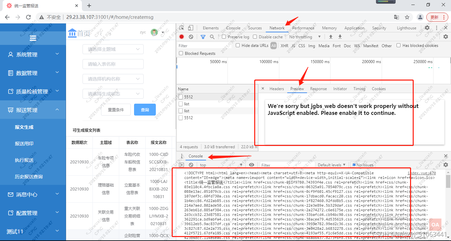Screen dimensions: 451x241
Task: Click the 更新 browser update button
Action: pyautogui.click(x=437, y=17)
